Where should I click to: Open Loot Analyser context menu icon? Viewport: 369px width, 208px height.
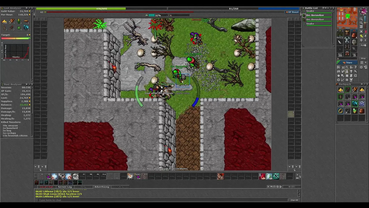click(27, 8)
